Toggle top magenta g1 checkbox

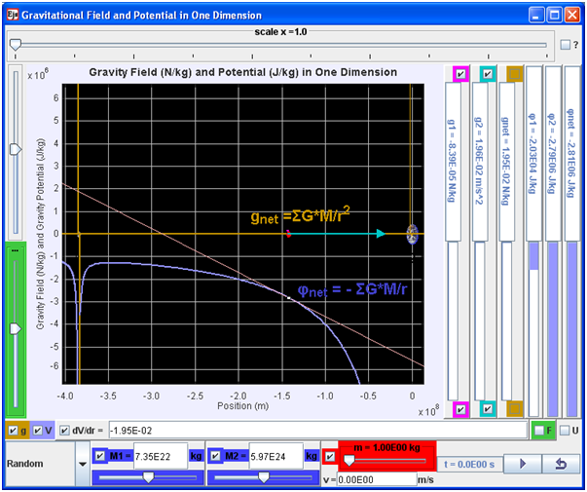click(460, 74)
